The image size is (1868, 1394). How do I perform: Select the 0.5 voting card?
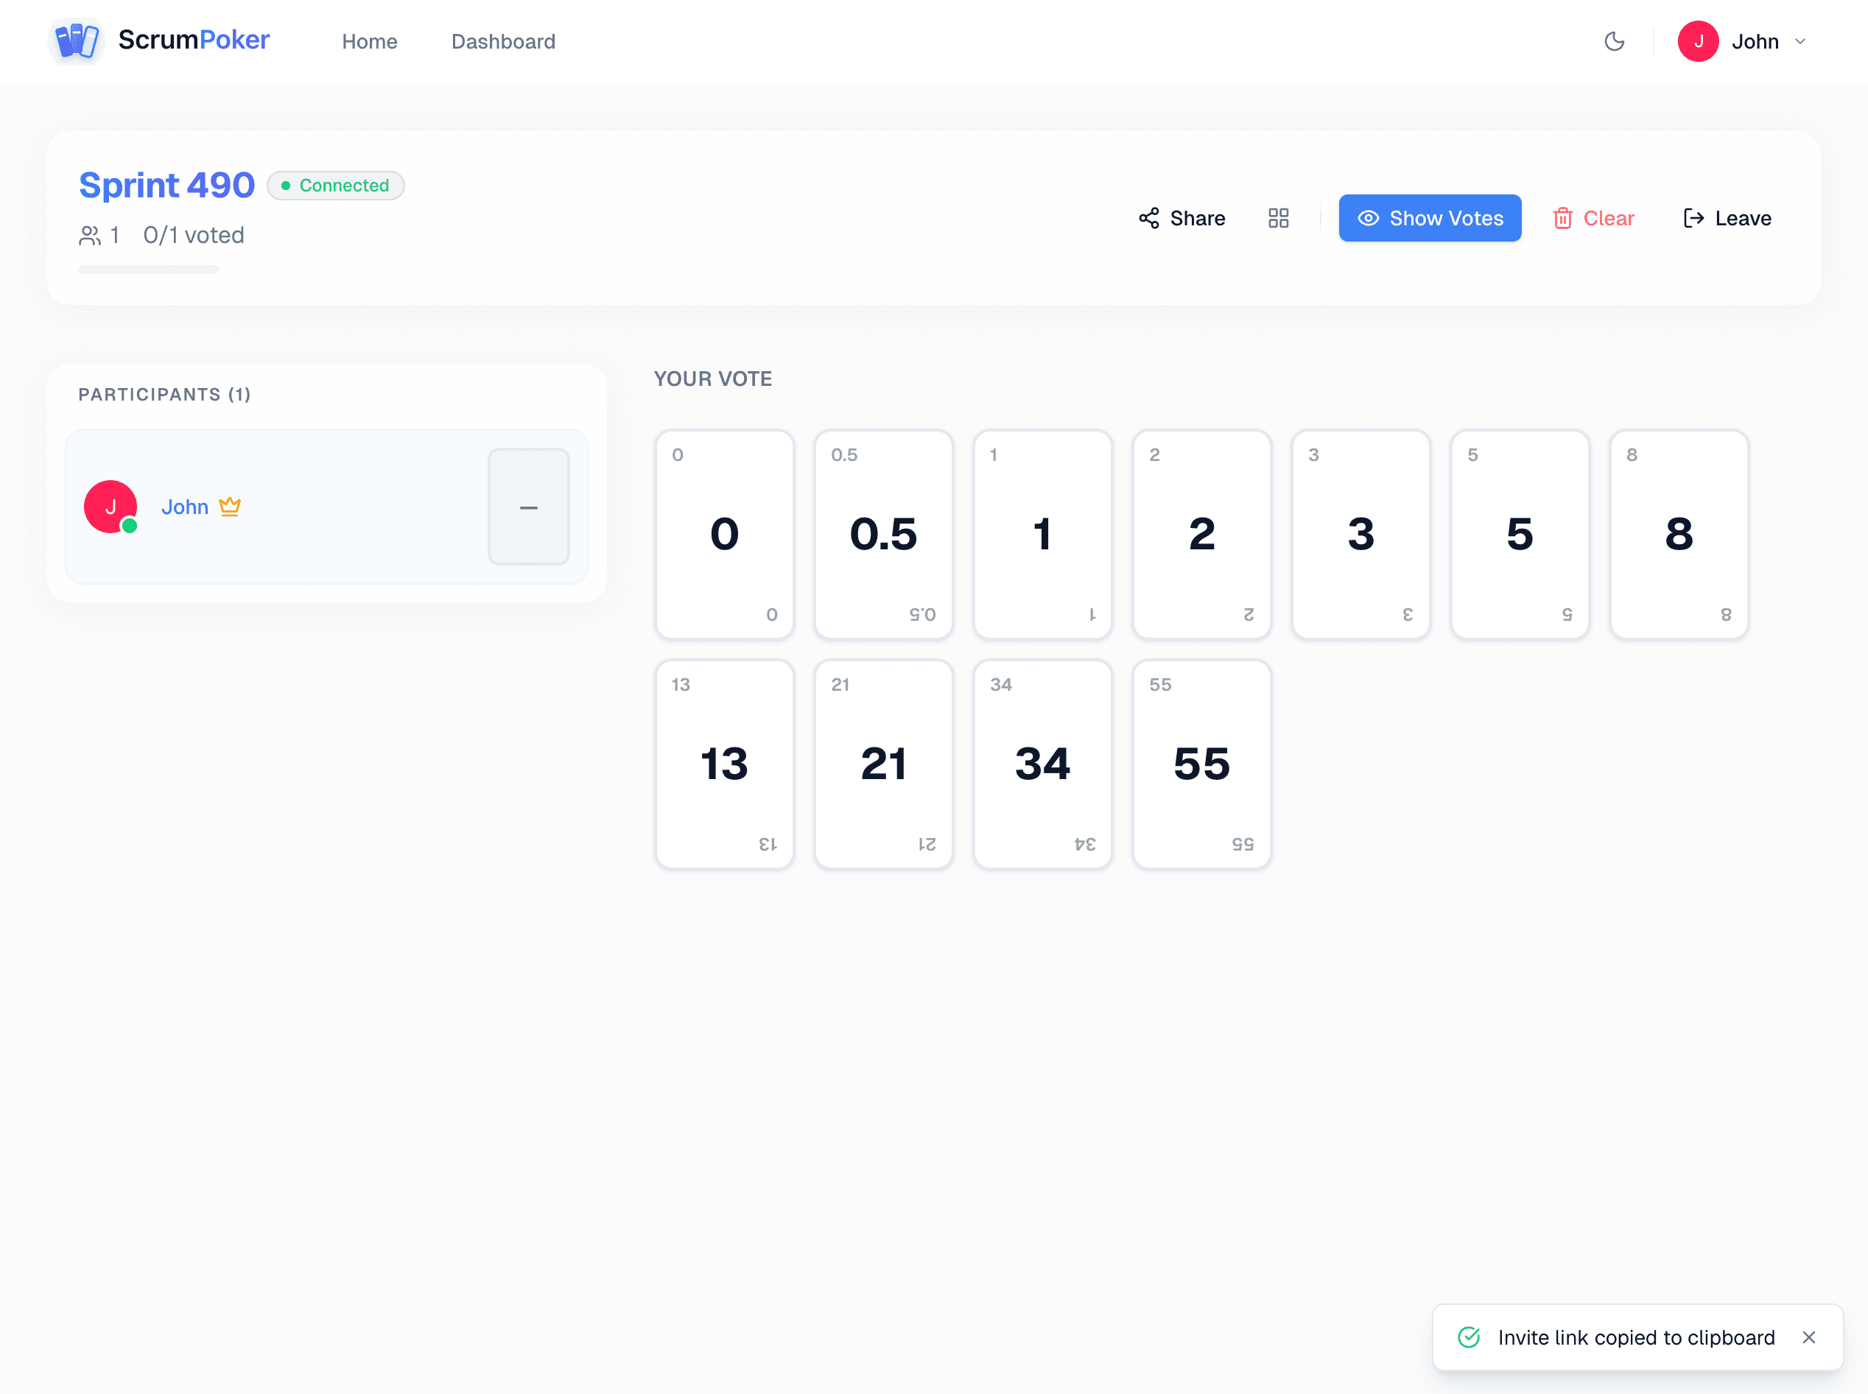click(x=883, y=534)
